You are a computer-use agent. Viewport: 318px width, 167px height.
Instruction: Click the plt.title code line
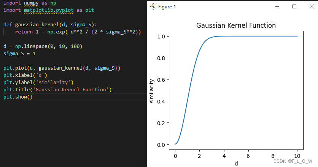[57, 90]
